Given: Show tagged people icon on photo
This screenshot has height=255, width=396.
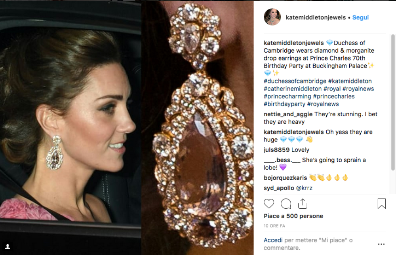Looking at the screenshot, I should tap(8, 246).
